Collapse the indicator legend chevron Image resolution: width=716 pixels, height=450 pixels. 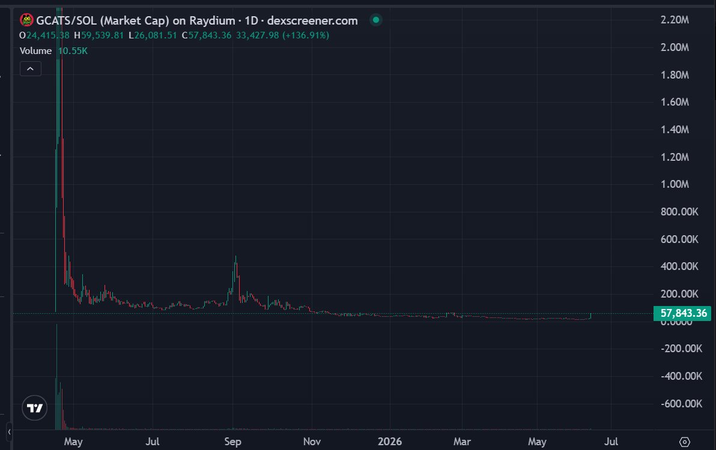coord(30,69)
